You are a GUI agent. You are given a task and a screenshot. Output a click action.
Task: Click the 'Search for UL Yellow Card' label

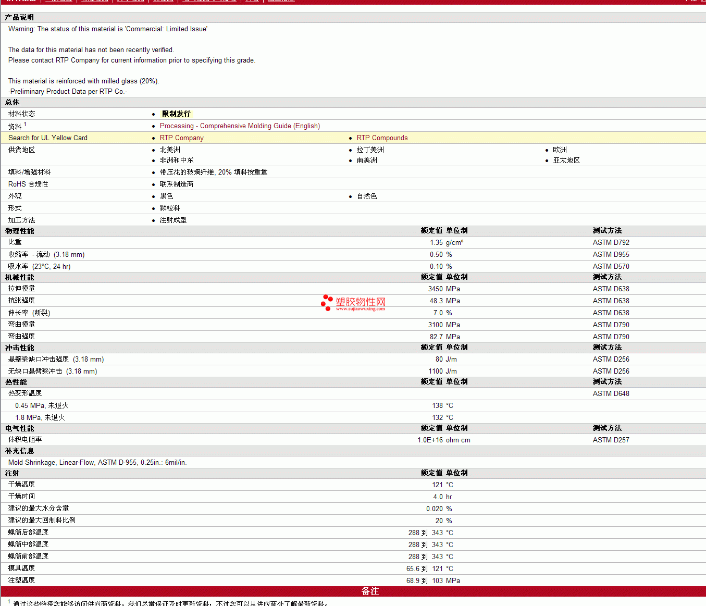click(48, 138)
